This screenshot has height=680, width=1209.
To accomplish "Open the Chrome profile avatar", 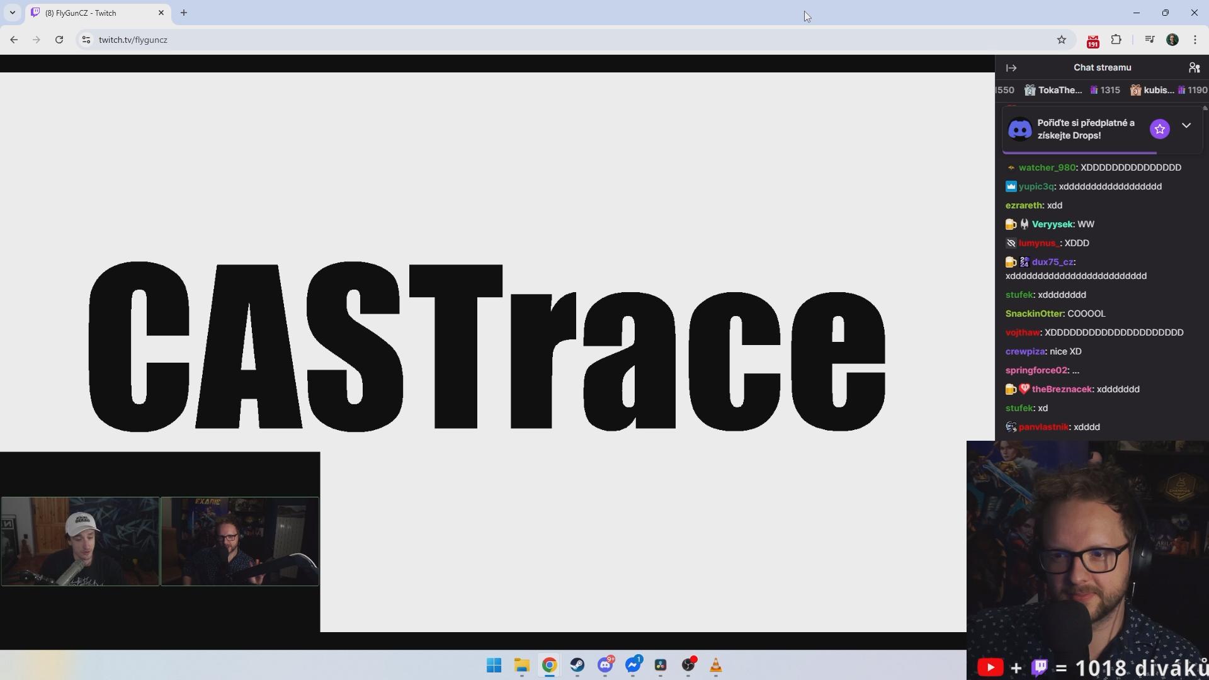I will click(x=1172, y=40).
